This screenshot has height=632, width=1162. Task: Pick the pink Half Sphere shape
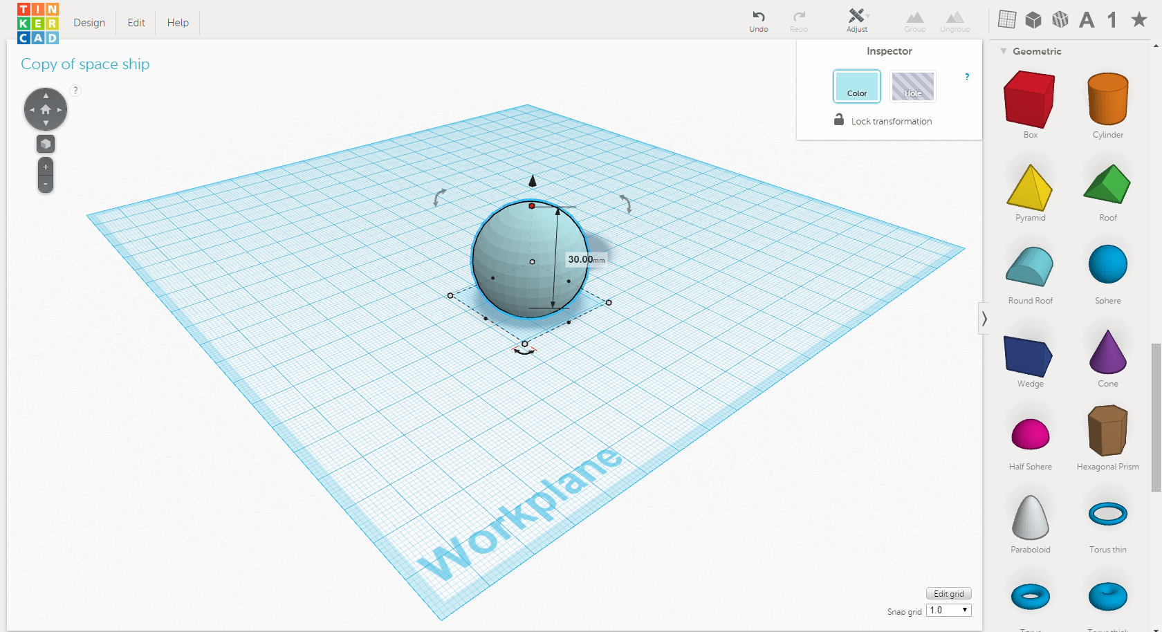[x=1031, y=434]
